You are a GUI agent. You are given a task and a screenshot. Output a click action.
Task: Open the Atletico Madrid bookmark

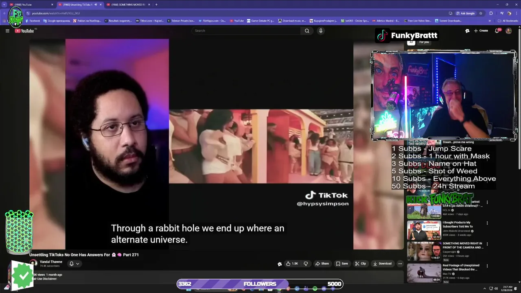tap(386, 21)
